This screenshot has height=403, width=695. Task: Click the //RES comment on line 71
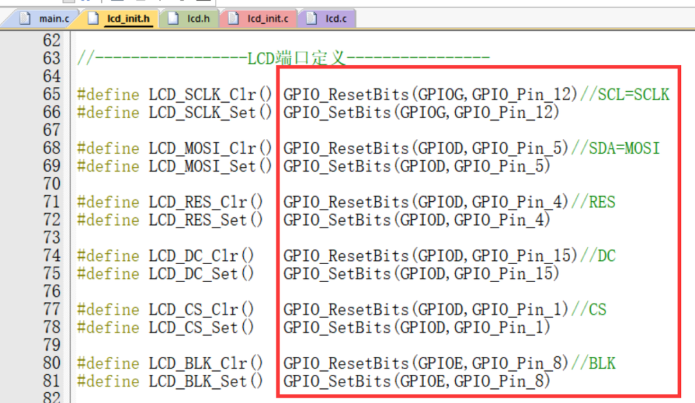(594, 202)
